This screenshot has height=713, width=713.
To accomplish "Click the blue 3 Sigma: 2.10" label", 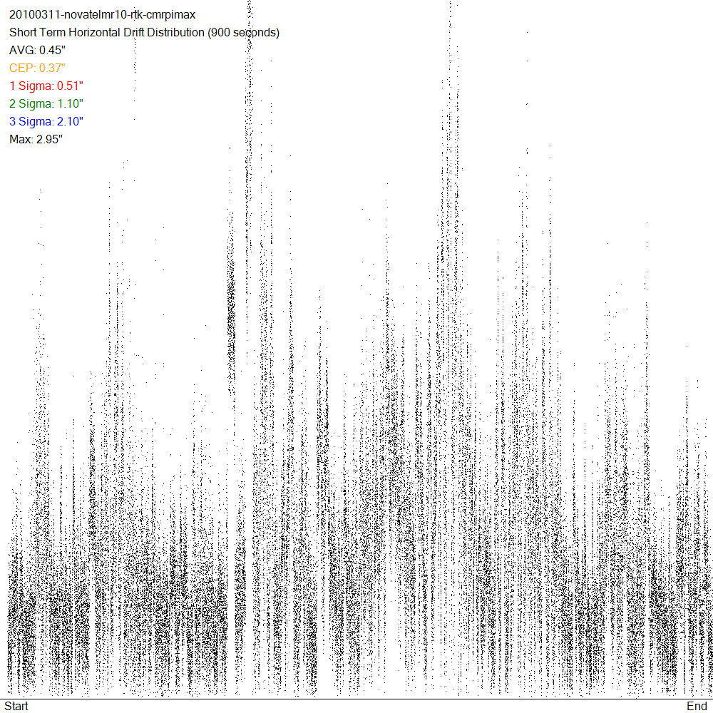I will 46,122.
